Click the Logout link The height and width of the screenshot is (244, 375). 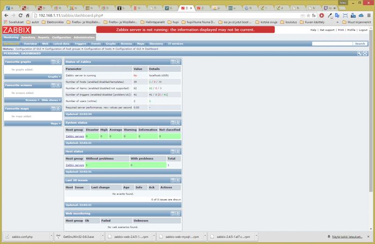[x=363, y=30]
